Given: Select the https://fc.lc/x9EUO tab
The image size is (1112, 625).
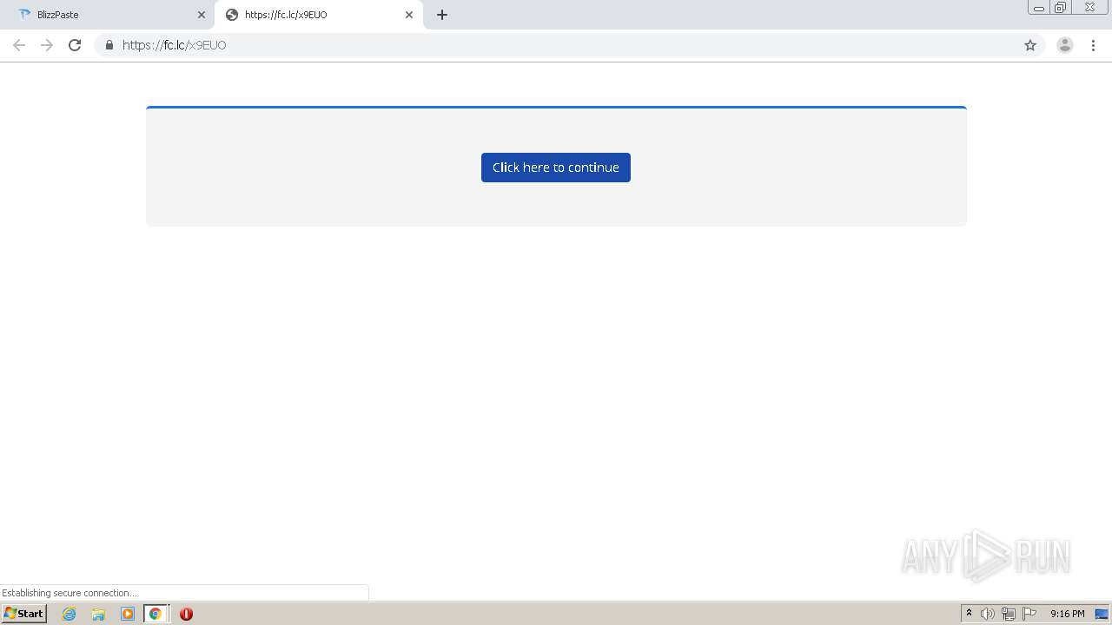Looking at the screenshot, I should point(318,15).
